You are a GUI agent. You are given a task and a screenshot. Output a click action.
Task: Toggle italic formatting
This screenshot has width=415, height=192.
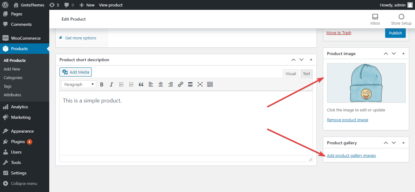(x=111, y=84)
